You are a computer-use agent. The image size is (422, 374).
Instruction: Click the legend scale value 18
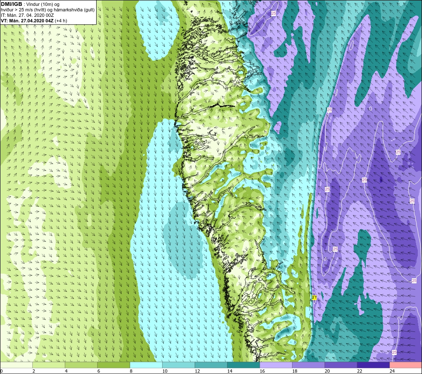click(295, 371)
